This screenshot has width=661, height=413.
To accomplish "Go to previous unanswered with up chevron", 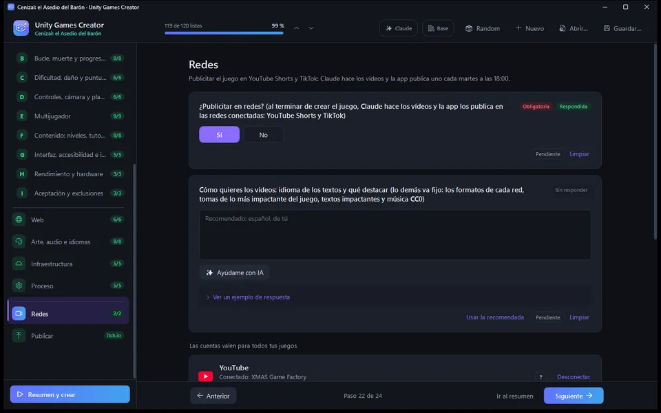I will click(296, 28).
